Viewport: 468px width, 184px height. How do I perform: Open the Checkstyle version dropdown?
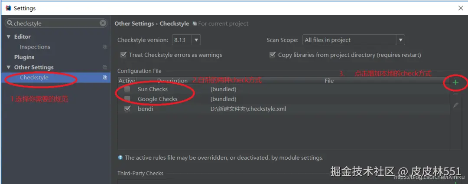pyautogui.click(x=196, y=40)
